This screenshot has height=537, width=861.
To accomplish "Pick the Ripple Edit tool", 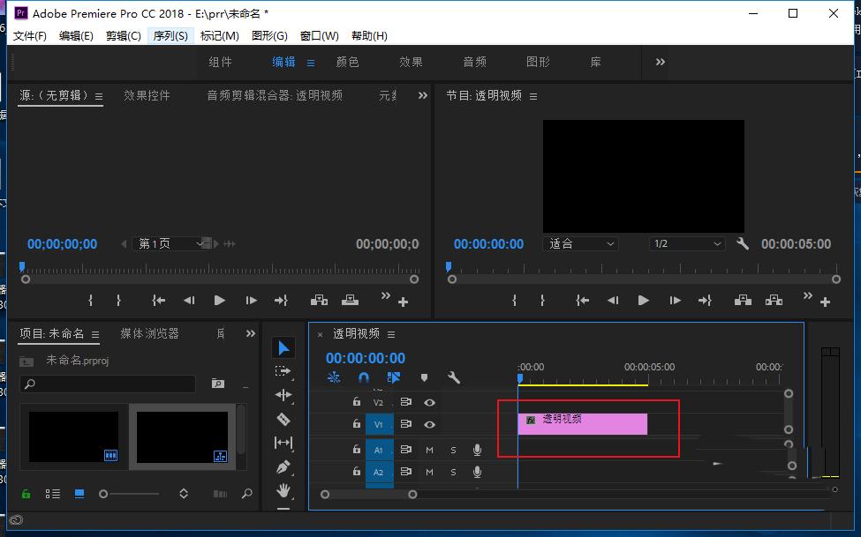I will point(283,395).
